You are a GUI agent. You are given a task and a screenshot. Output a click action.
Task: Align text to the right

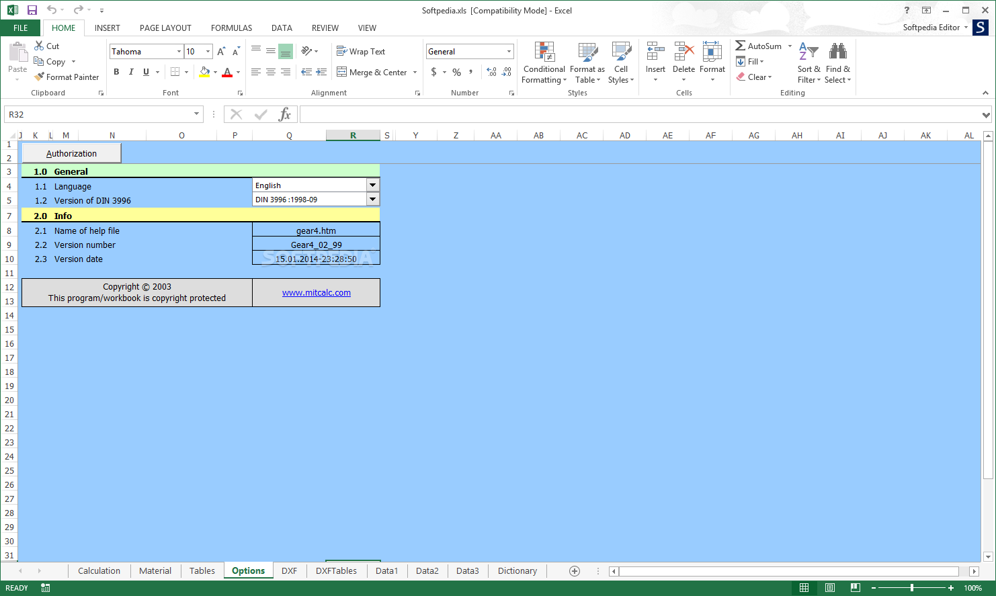pyautogui.click(x=286, y=72)
